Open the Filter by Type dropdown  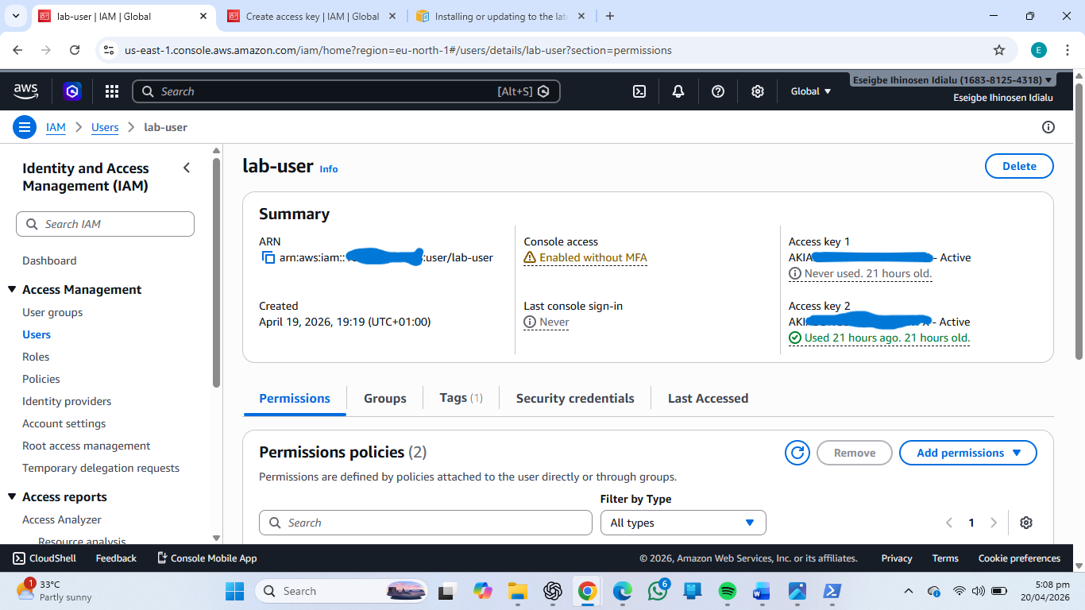pyautogui.click(x=683, y=523)
